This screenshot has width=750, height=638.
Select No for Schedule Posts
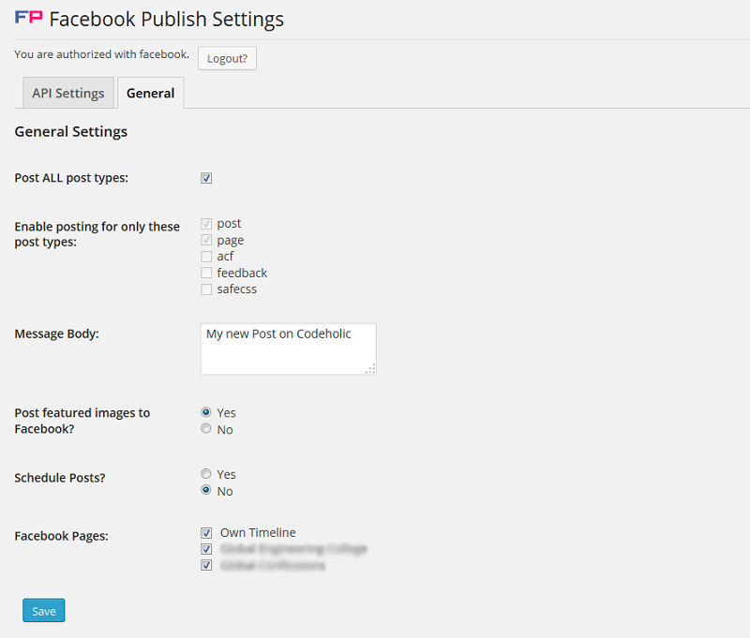tap(205, 490)
